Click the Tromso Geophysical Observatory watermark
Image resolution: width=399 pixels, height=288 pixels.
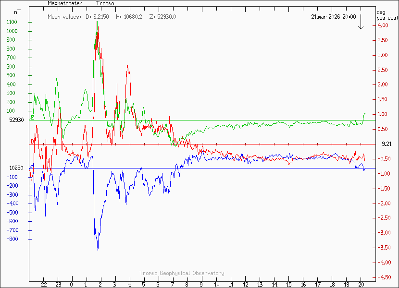[x=182, y=273]
